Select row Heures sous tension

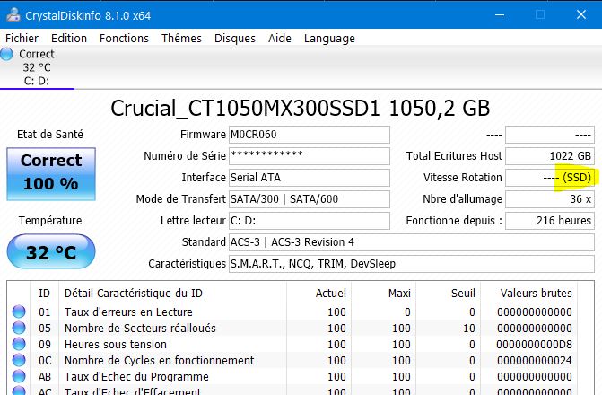pos(292,344)
